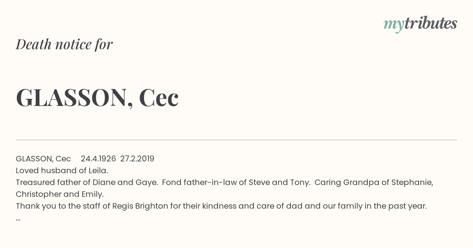
Task: Click the 'Death notice for' heading
Action: point(64,44)
